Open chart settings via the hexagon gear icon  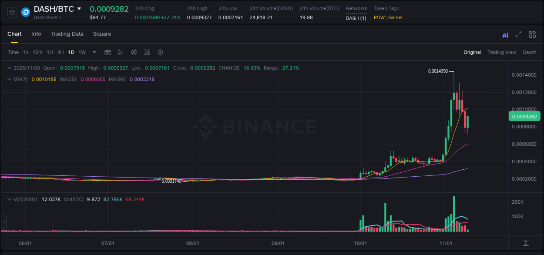point(160,52)
